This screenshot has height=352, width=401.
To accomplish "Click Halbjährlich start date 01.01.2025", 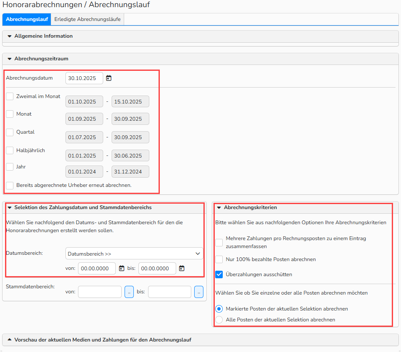I will tap(84, 155).
